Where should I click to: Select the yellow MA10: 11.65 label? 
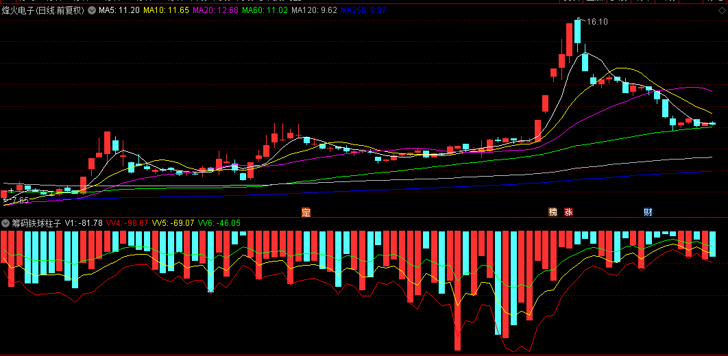click(x=166, y=10)
